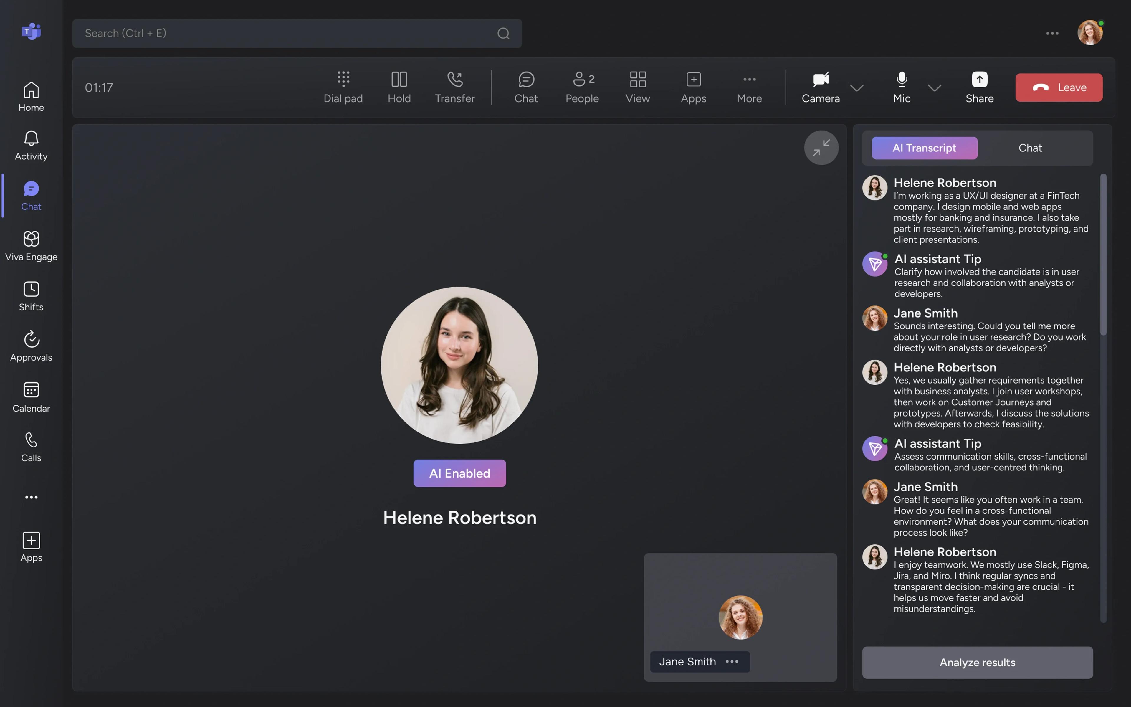Switch to AI Transcript tab
1131x707 pixels.
924,148
